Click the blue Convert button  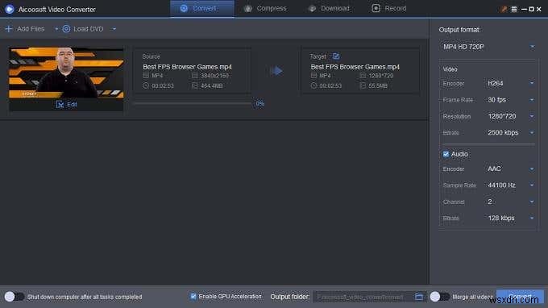tap(520, 297)
